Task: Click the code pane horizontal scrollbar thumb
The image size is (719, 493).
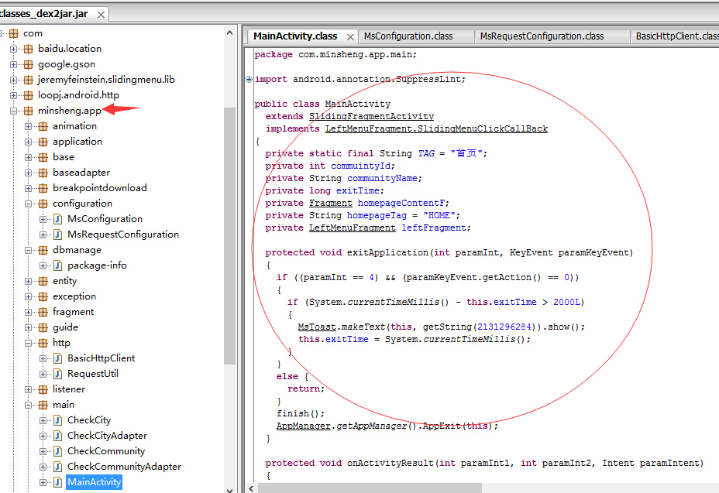Action: (370, 488)
